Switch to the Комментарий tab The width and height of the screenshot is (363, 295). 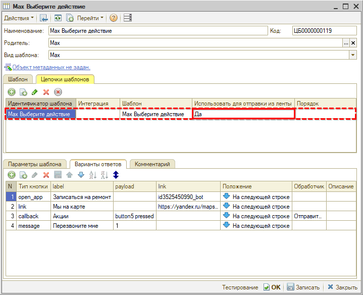(152, 164)
